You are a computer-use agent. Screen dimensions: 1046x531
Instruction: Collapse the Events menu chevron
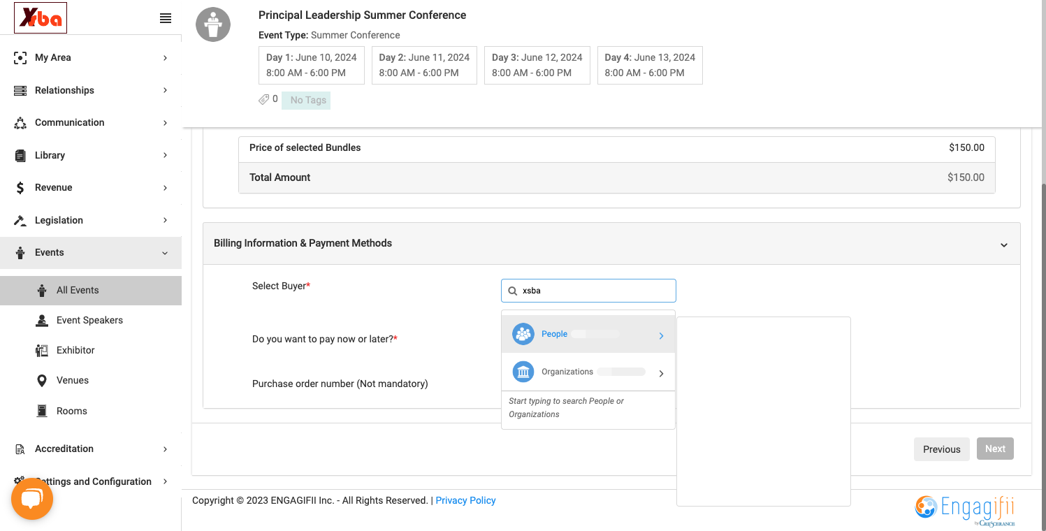point(166,253)
